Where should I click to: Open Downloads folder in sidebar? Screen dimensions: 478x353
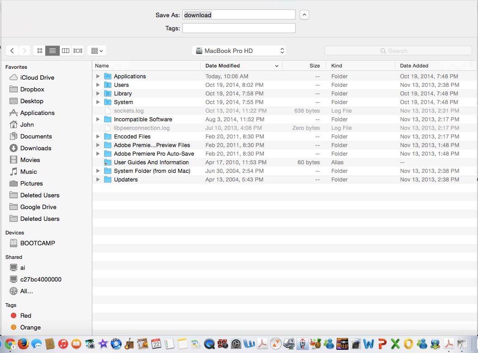(35, 148)
